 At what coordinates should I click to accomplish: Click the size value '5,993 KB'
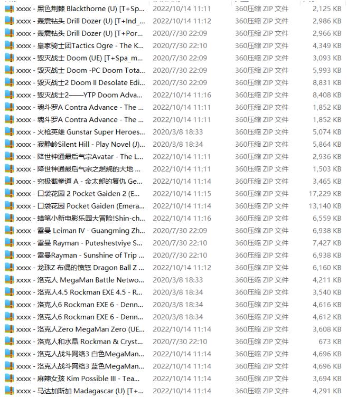click(x=327, y=70)
